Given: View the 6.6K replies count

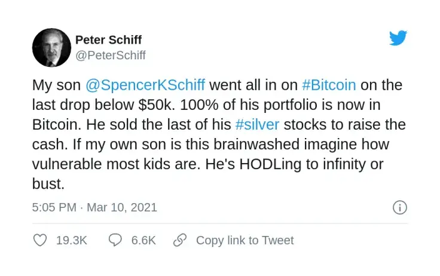Looking at the screenshot, I should click(x=143, y=240).
